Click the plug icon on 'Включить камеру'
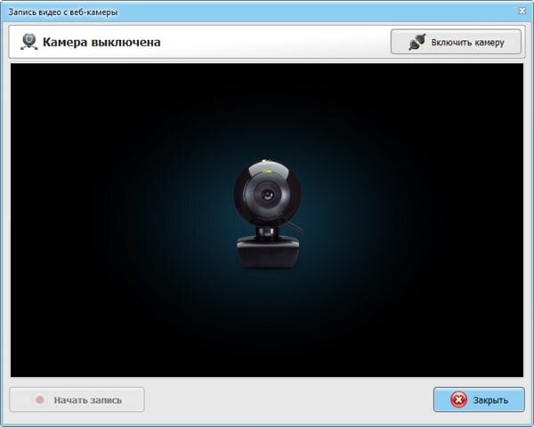Image resolution: width=534 pixels, height=427 pixels. (x=417, y=42)
